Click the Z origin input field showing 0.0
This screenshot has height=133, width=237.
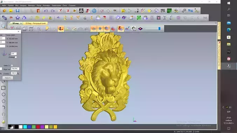coord(14,54)
